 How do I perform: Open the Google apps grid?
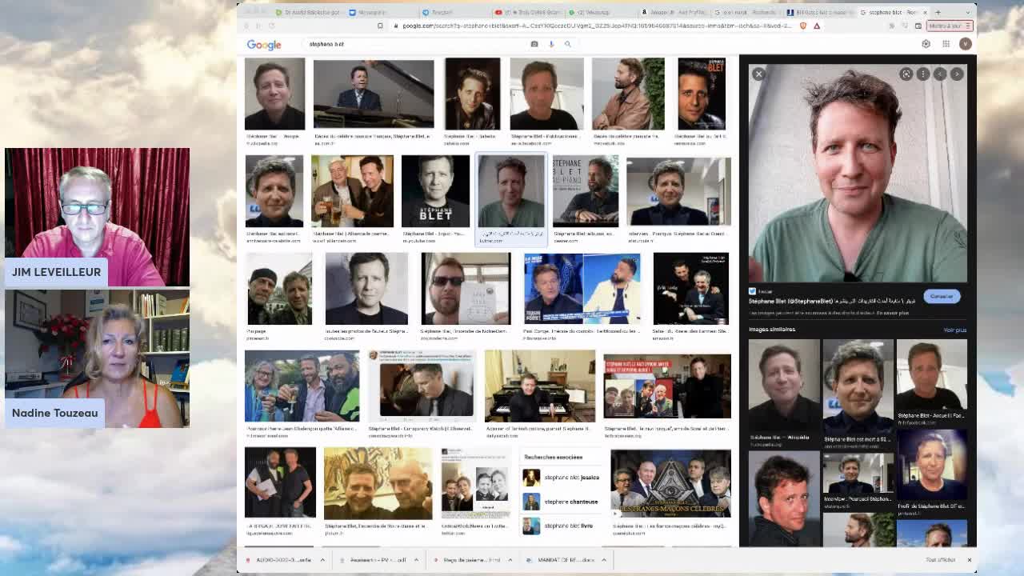946,44
